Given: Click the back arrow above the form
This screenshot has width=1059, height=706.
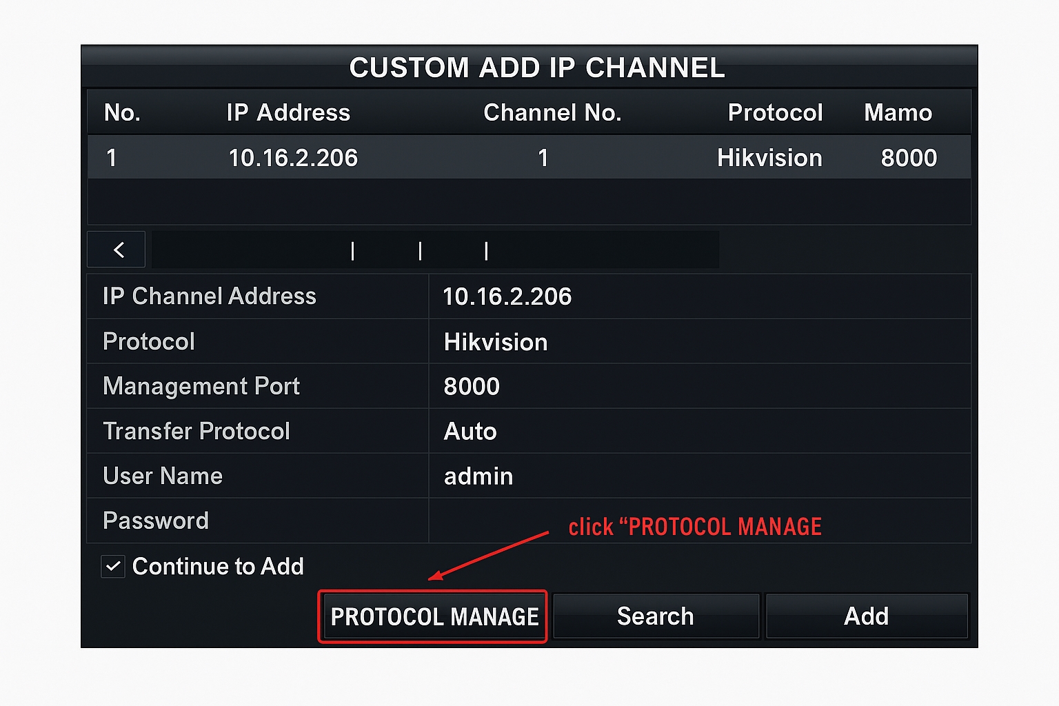Looking at the screenshot, I should (116, 249).
